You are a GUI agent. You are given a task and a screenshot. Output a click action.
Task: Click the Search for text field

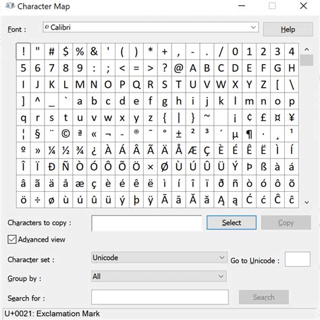point(160,297)
